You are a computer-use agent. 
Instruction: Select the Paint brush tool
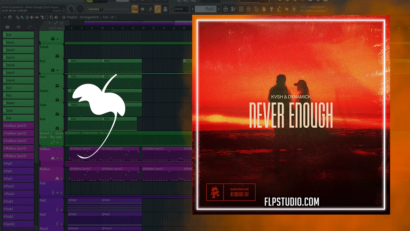pyautogui.click(x=22, y=17)
